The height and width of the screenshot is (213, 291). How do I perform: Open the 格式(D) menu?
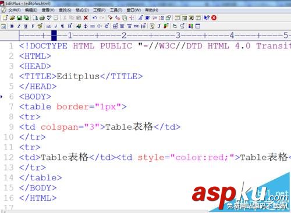pyautogui.click(x=82, y=10)
